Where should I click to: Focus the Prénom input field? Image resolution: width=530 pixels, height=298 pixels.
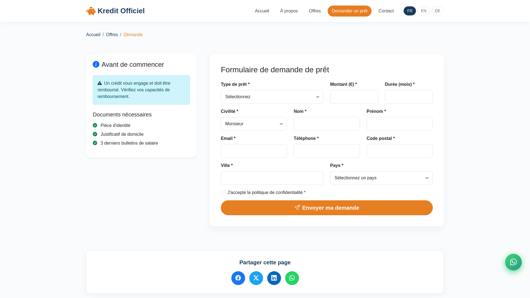[x=400, y=124]
